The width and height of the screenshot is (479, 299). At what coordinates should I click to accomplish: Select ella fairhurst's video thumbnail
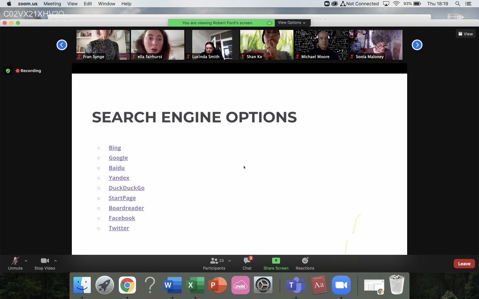[158, 45]
